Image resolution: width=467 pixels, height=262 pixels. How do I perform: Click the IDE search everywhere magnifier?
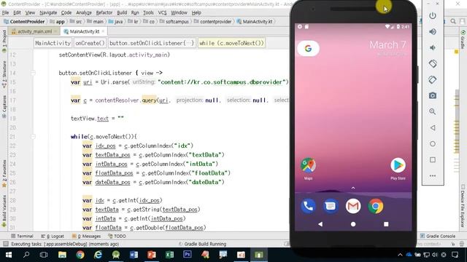(453, 21)
